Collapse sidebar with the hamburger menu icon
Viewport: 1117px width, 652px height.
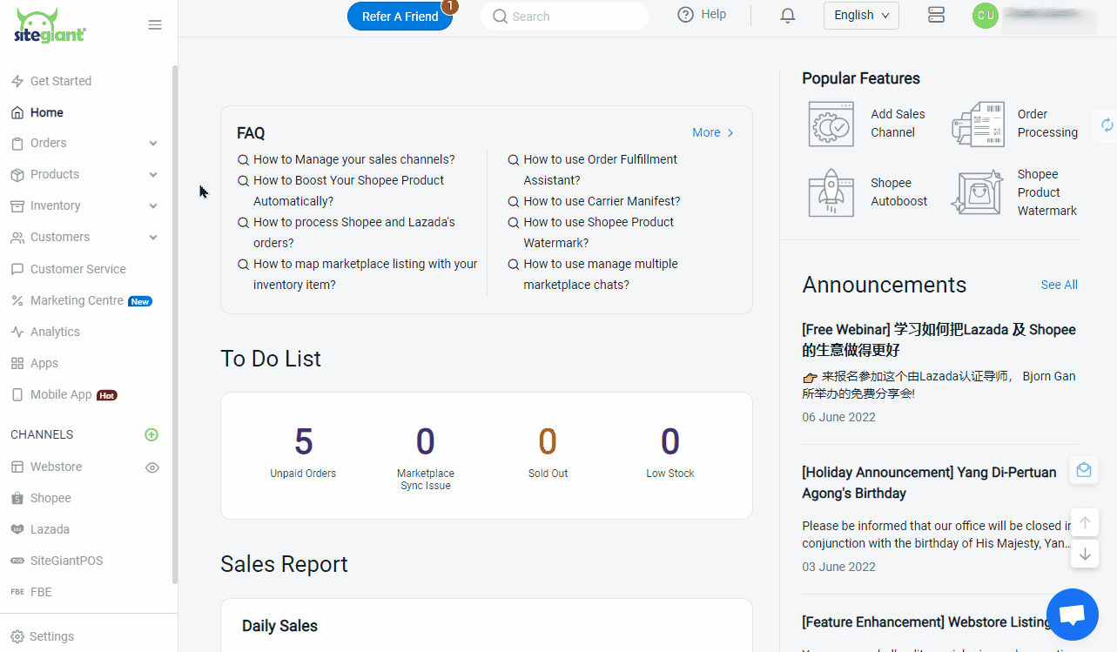point(155,25)
